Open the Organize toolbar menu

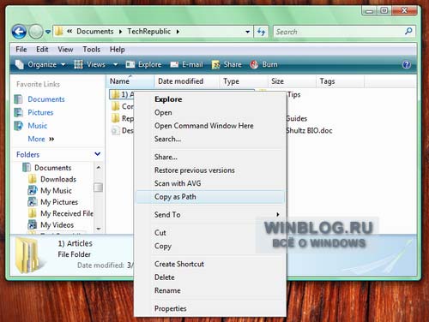40,65
